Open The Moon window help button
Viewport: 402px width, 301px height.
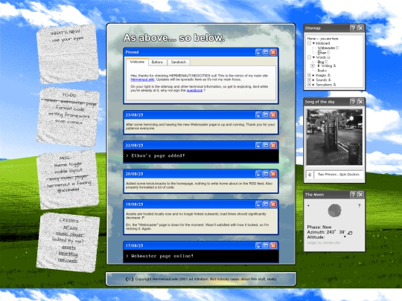point(353,195)
